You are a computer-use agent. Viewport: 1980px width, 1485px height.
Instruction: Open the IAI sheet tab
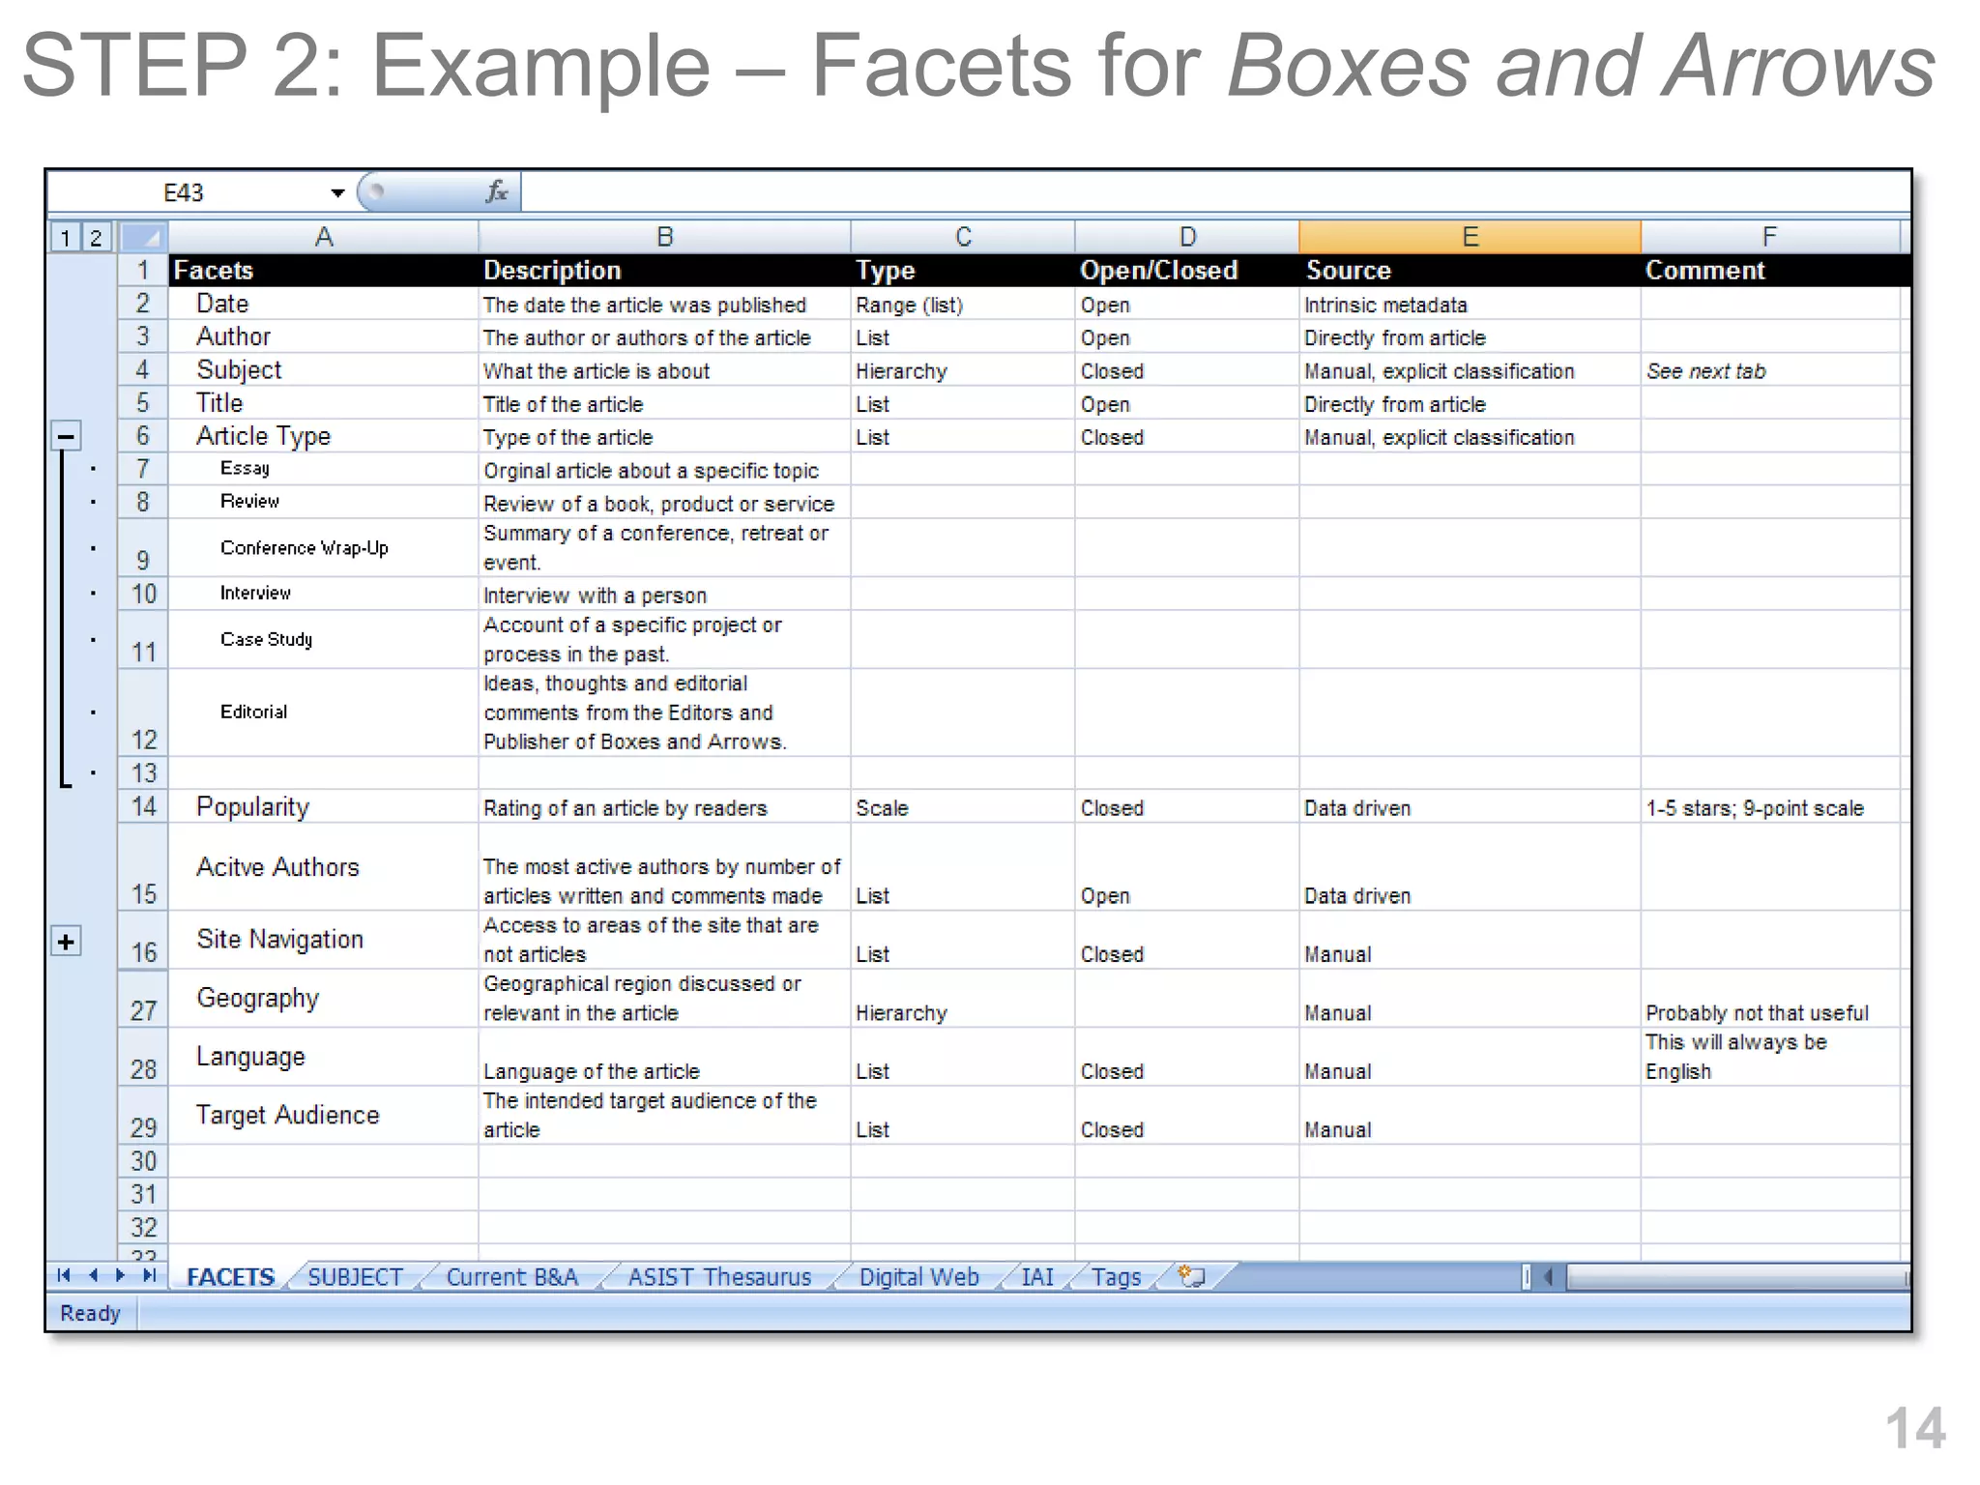pyautogui.click(x=1037, y=1277)
